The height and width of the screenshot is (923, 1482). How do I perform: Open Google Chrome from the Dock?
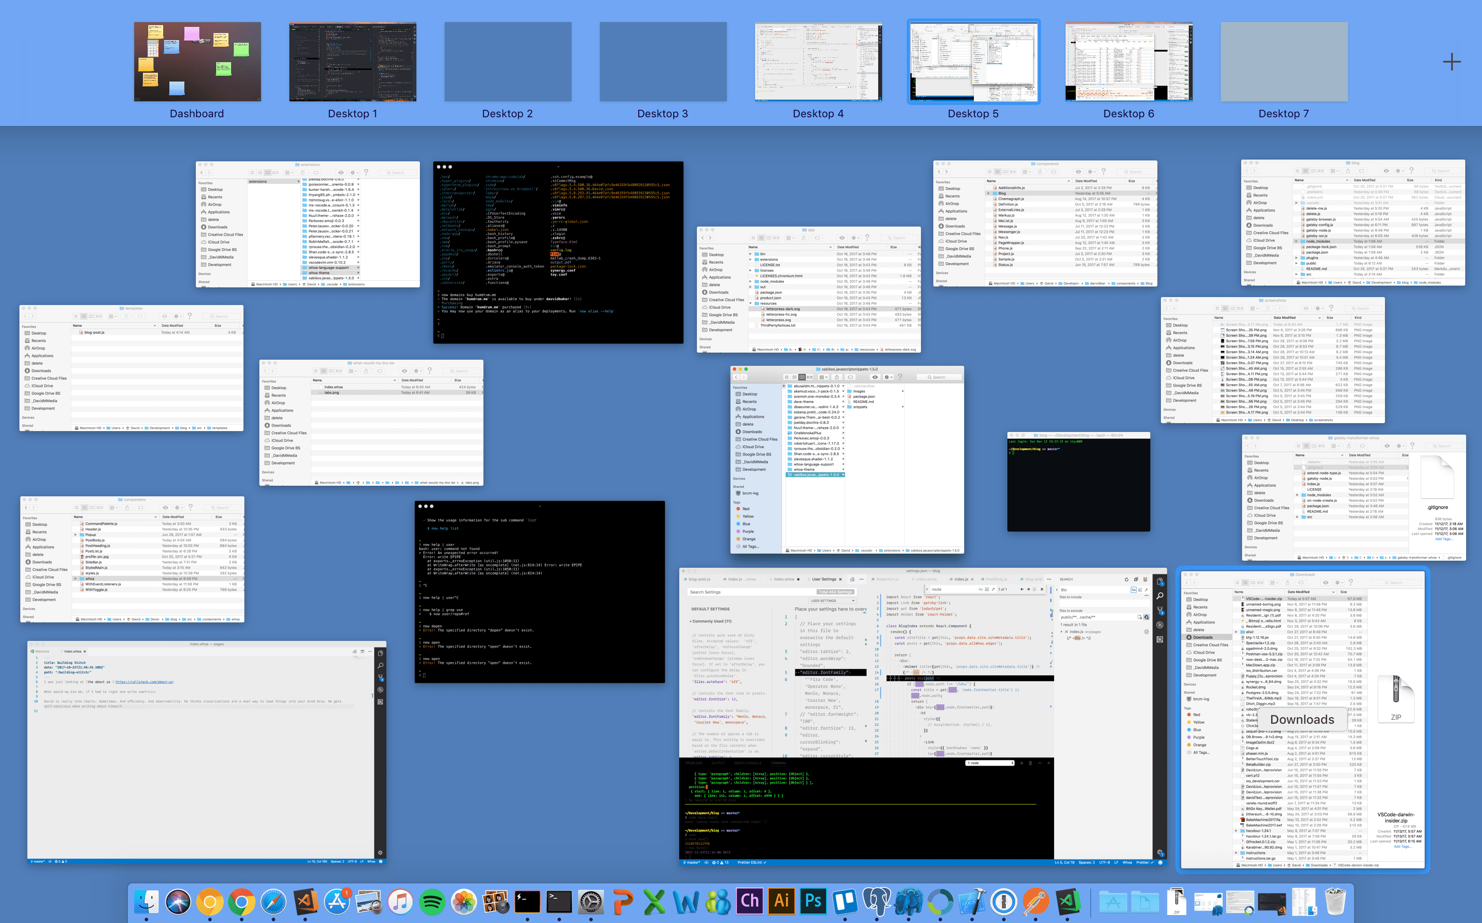(x=241, y=902)
